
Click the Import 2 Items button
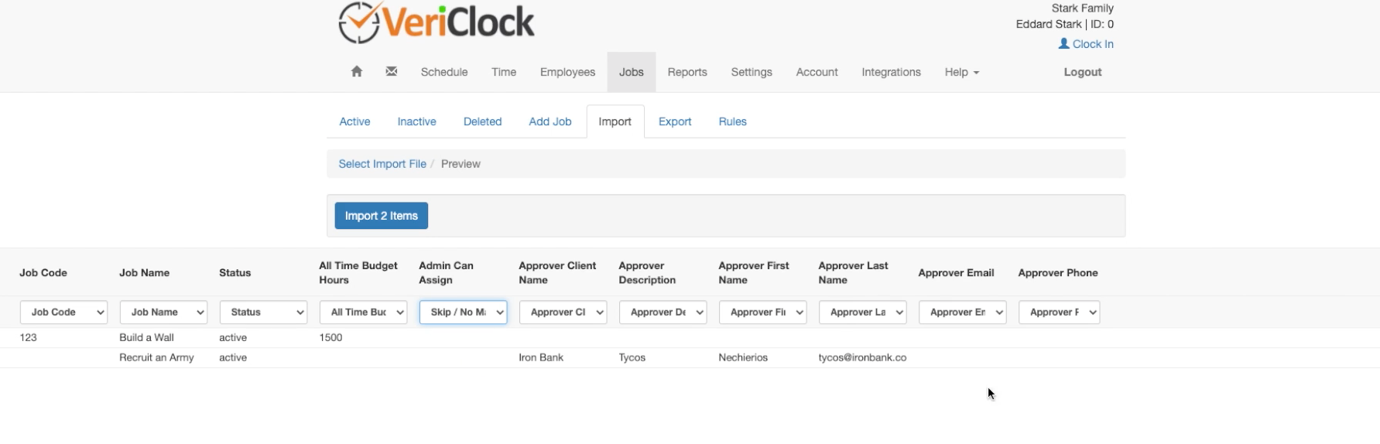pos(381,216)
